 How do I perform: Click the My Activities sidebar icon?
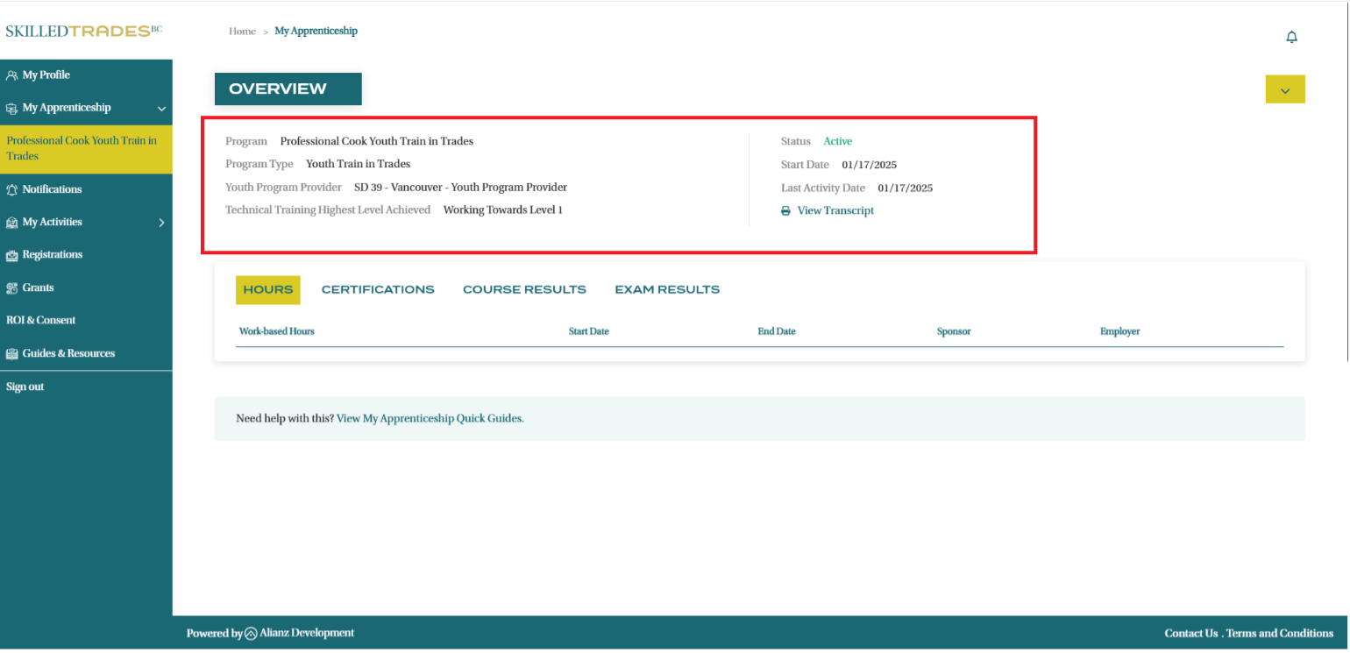click(11, 223)
